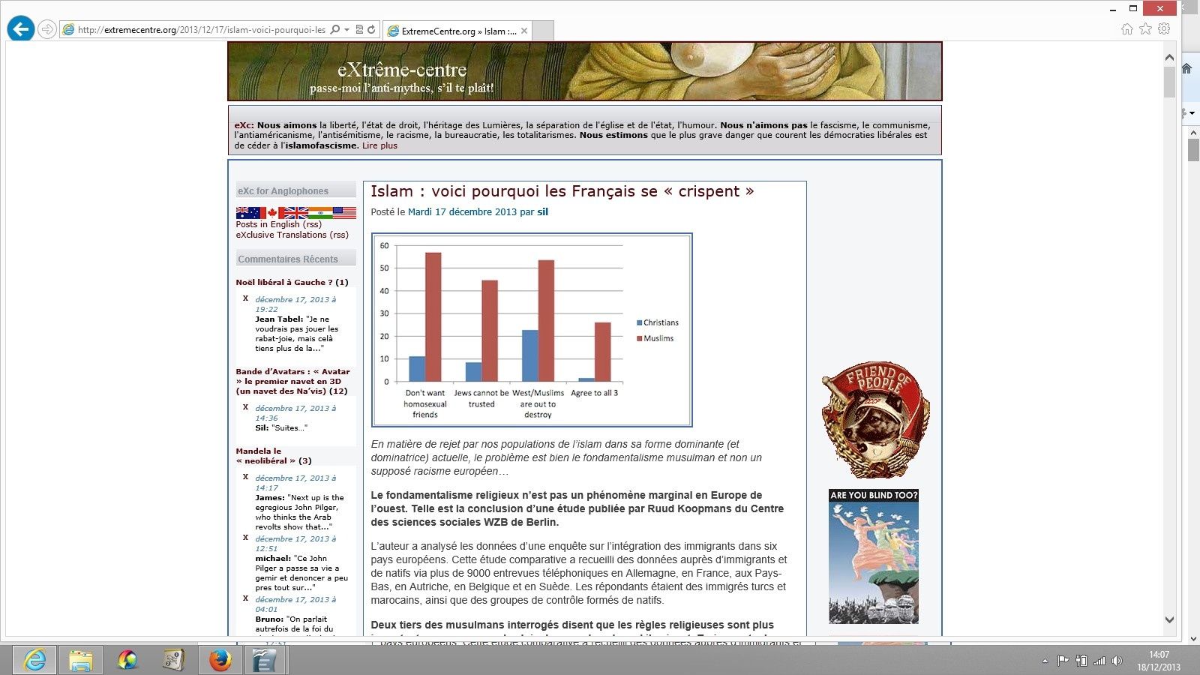The height and width of the screenshot is (675, 1200).
Task: Click page scrollbar up arrow
Action: point(1169,57)
